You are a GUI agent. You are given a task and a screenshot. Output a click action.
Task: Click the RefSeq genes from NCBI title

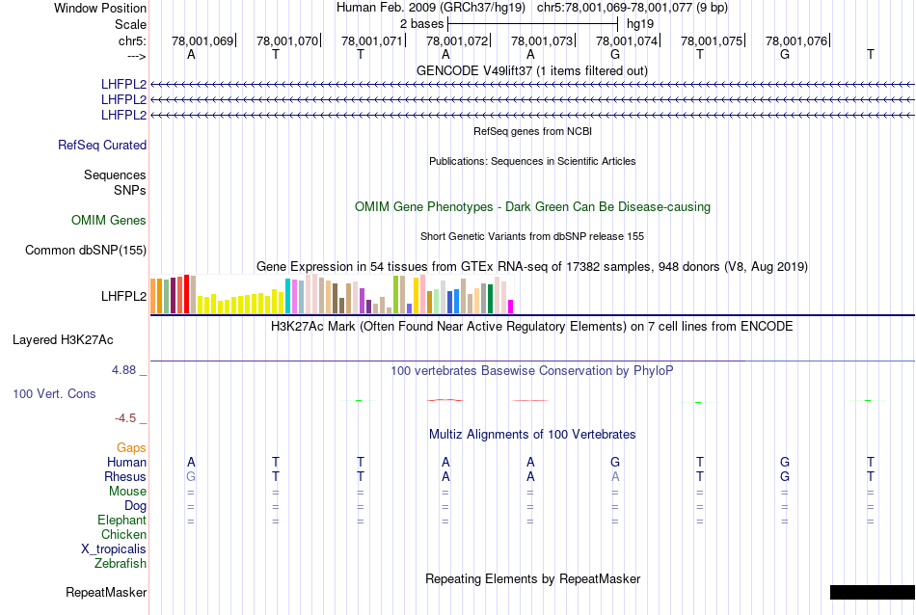532,131
